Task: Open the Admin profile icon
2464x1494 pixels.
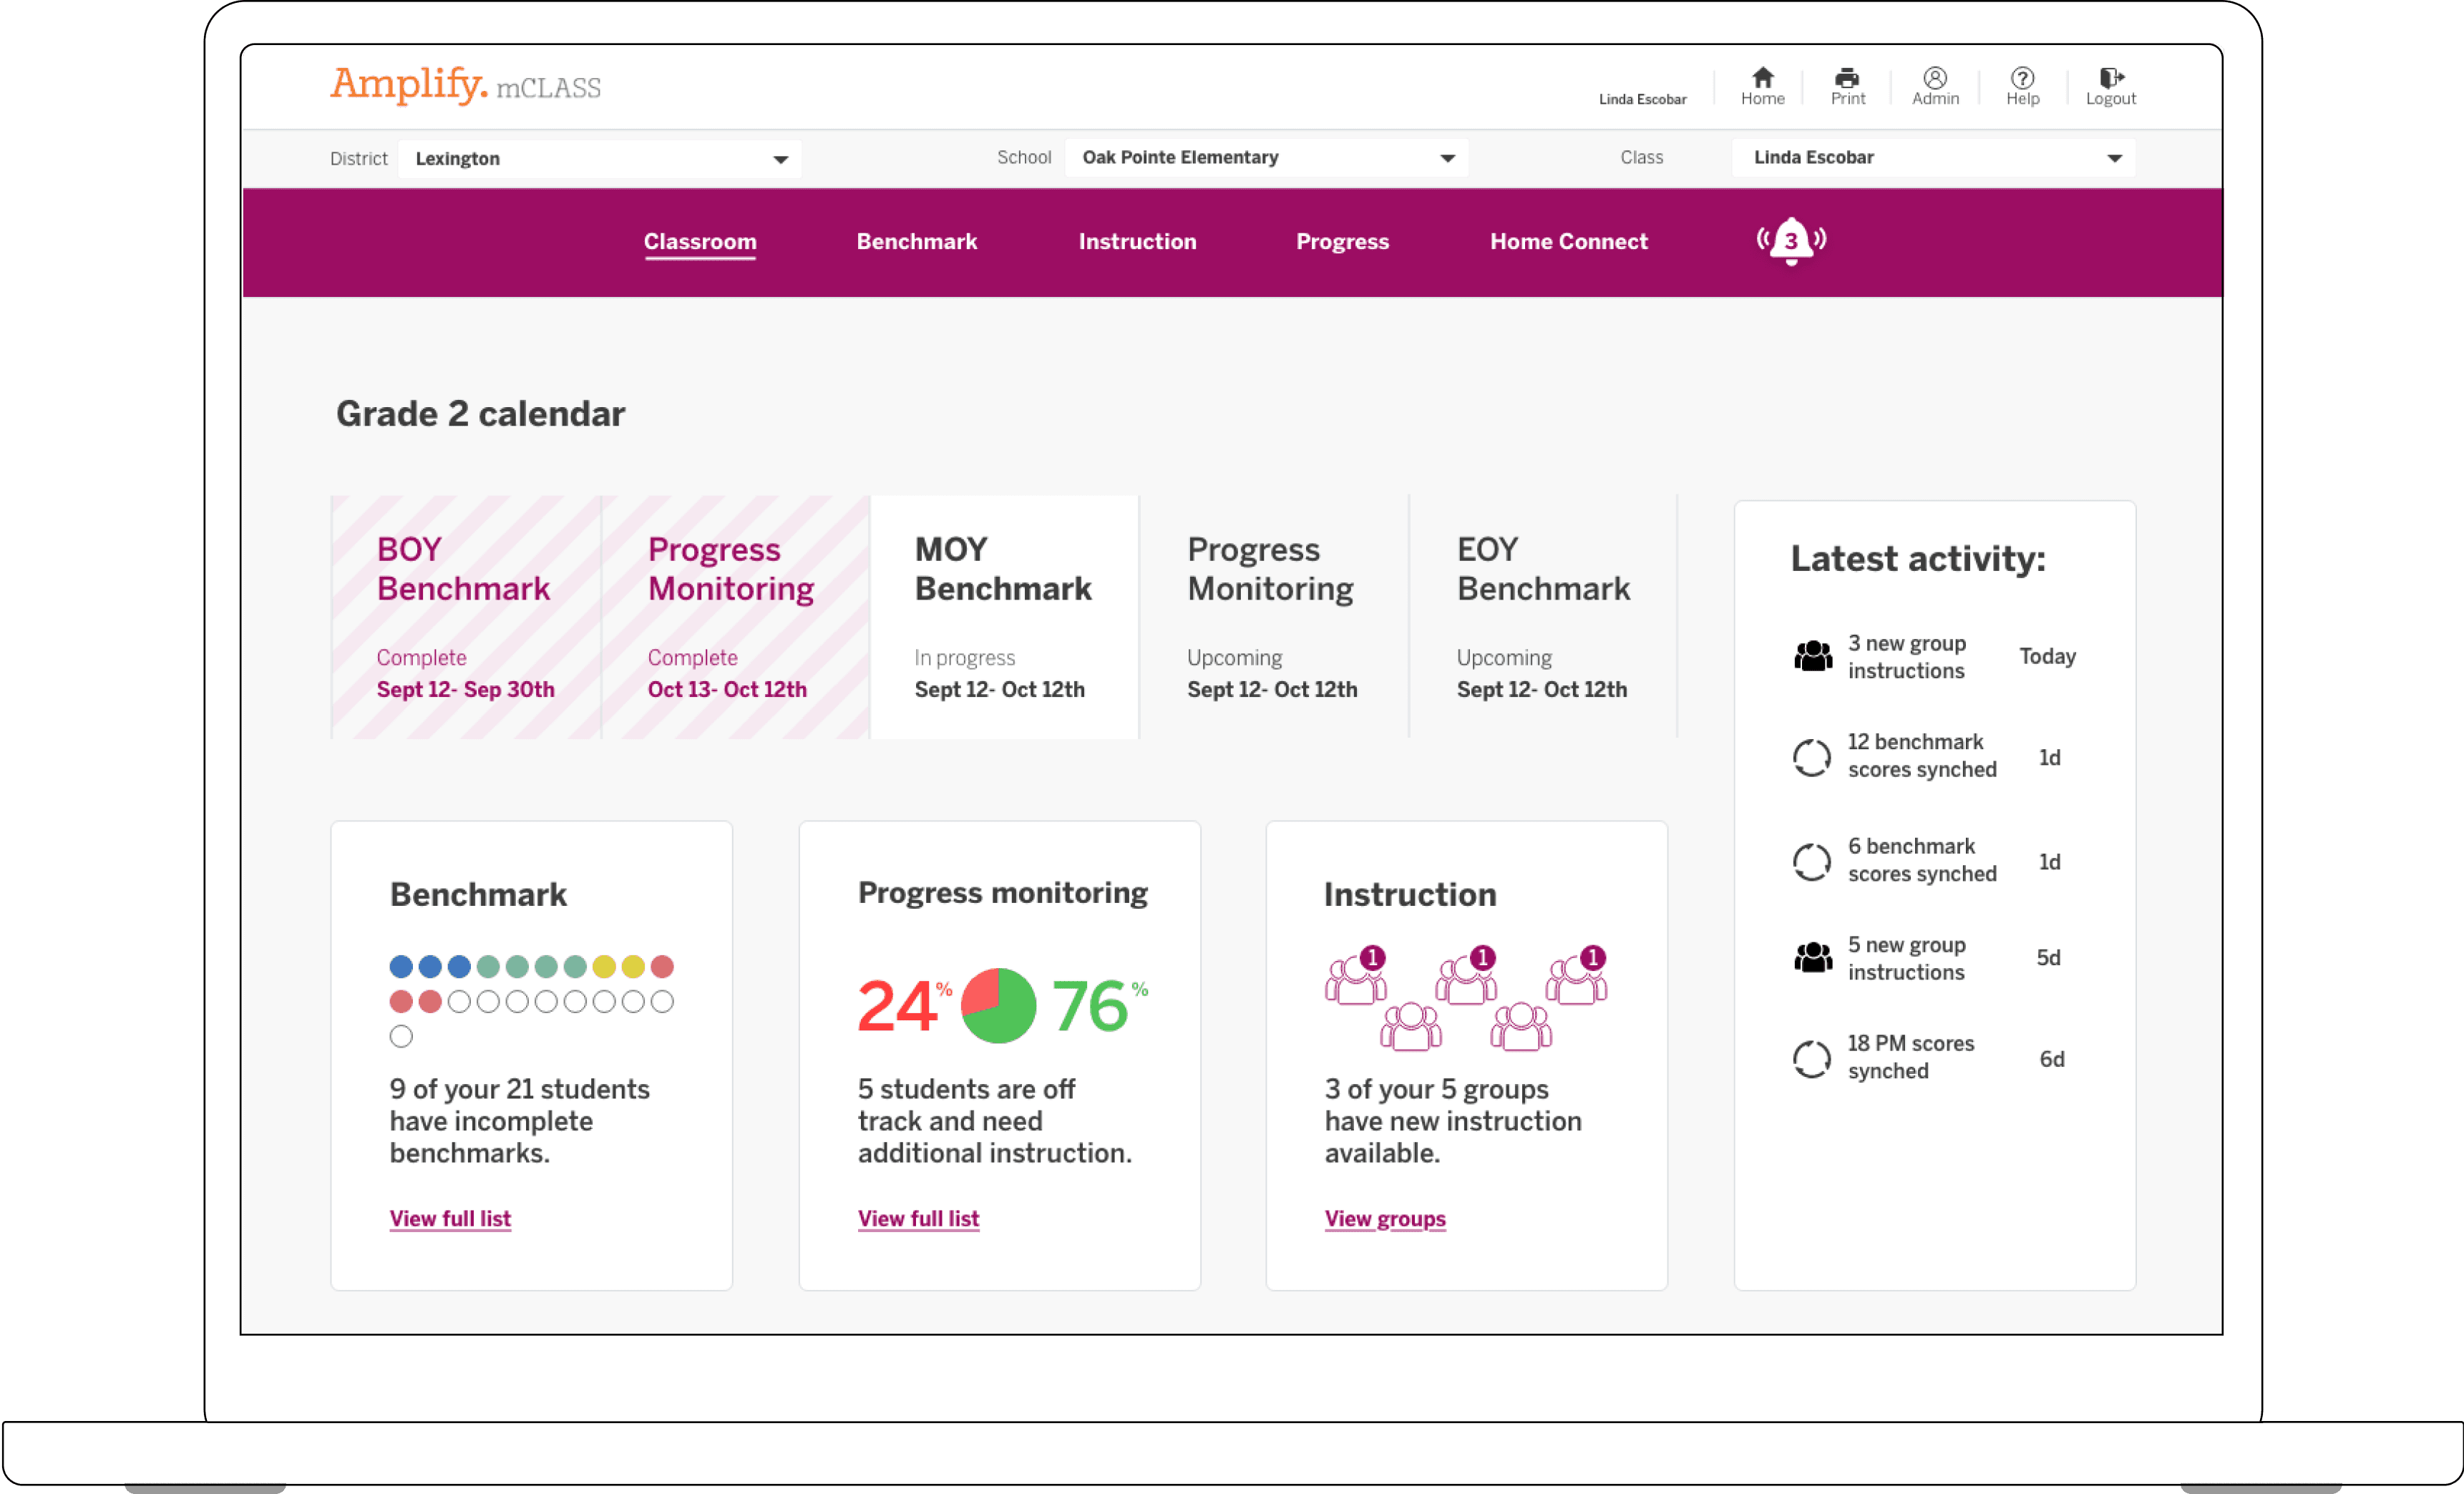Action: 1935,78
